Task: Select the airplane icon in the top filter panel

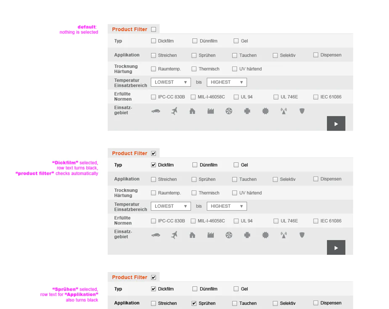Action: pyautogui.click(x=175, y=111)
